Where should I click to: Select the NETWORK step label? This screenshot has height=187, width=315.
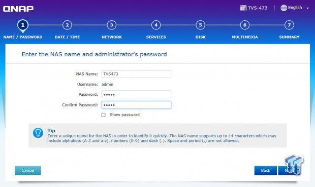(111, 37)
